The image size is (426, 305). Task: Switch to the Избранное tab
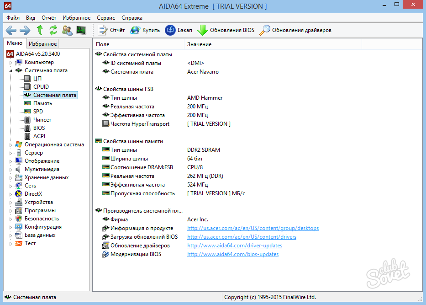[42, 44]
